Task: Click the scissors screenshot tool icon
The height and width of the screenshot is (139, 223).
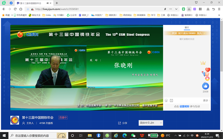Action: [189, 9]
